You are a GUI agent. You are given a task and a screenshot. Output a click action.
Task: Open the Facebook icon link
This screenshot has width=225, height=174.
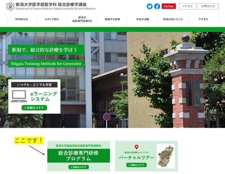point(157,6)
